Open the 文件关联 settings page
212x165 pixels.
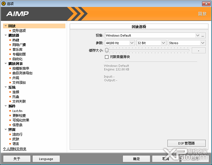pyautogui.click(x=19, y=101)
